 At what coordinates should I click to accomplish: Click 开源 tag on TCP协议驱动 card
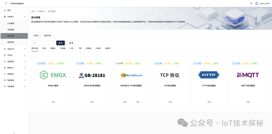pos(167,63)
